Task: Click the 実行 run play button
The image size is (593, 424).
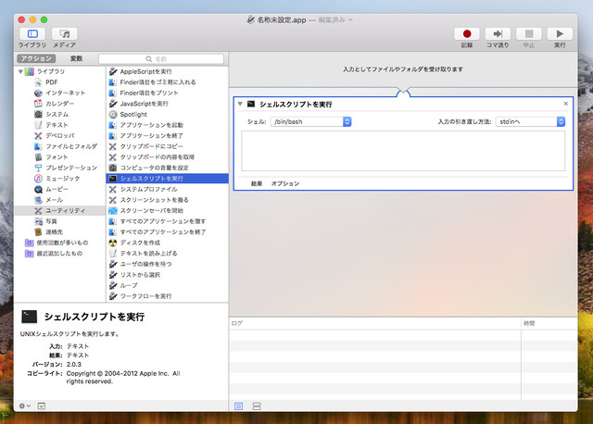Action: pyautogui.click(x=560, y=33)
